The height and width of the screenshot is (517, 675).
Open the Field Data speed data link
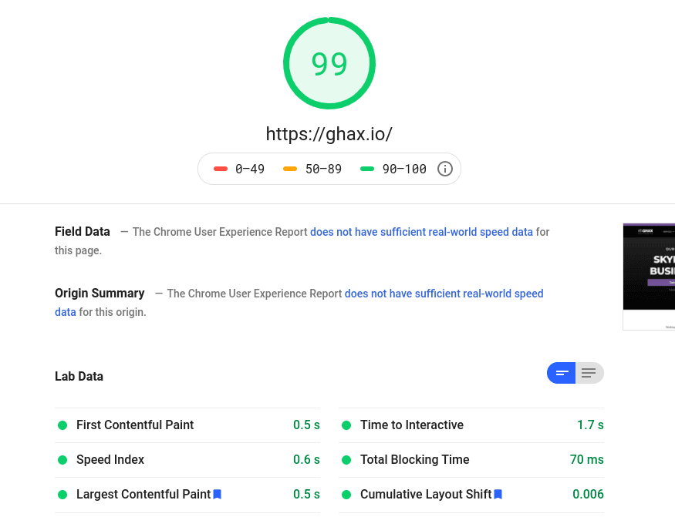pyautogui.click(x=421, y=232)
